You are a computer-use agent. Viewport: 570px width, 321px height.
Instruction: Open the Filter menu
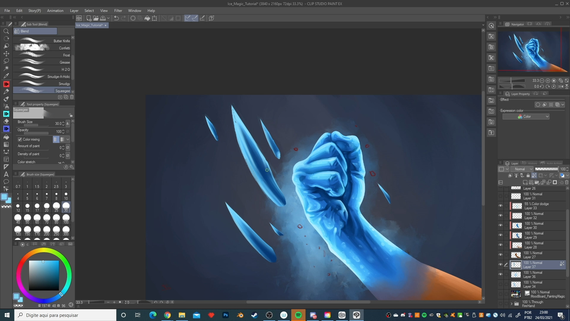[x=118, y=11]
